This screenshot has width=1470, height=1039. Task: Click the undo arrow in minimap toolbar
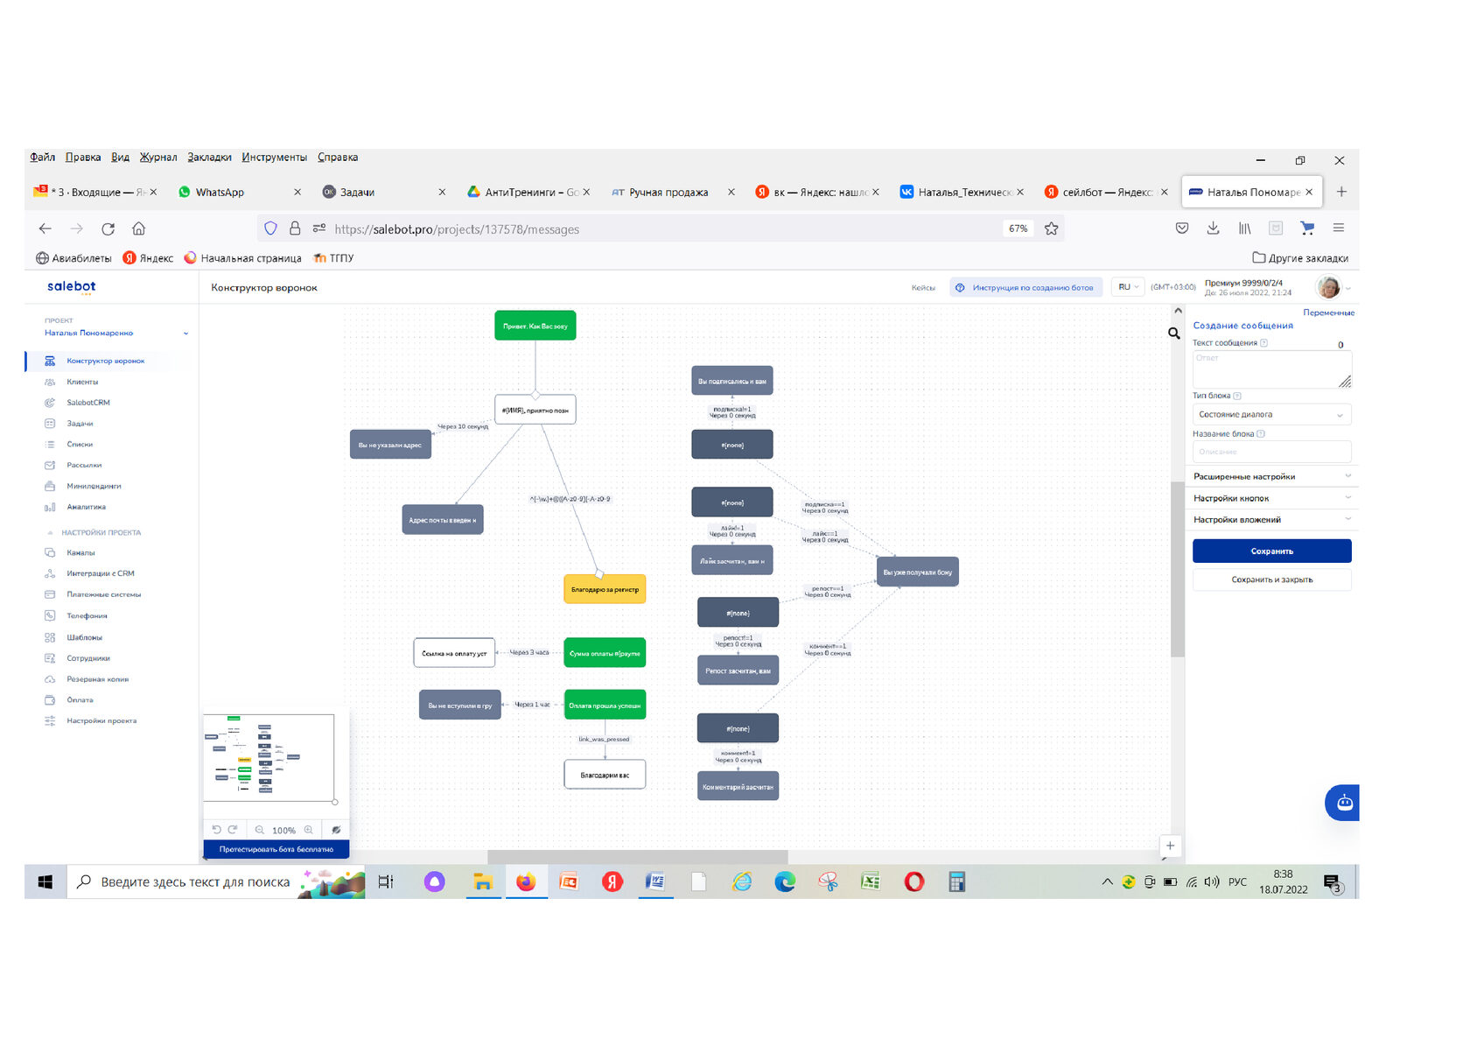point(216,829)
